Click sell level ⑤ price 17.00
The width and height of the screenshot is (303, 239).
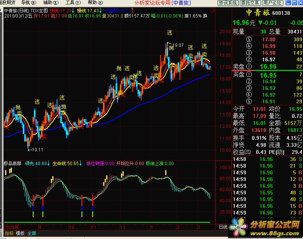268,39
